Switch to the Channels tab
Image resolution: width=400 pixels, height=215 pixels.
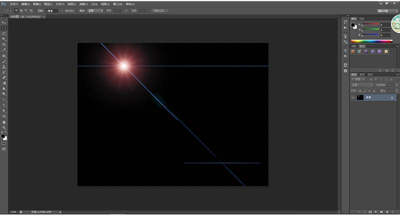point(362,74)
